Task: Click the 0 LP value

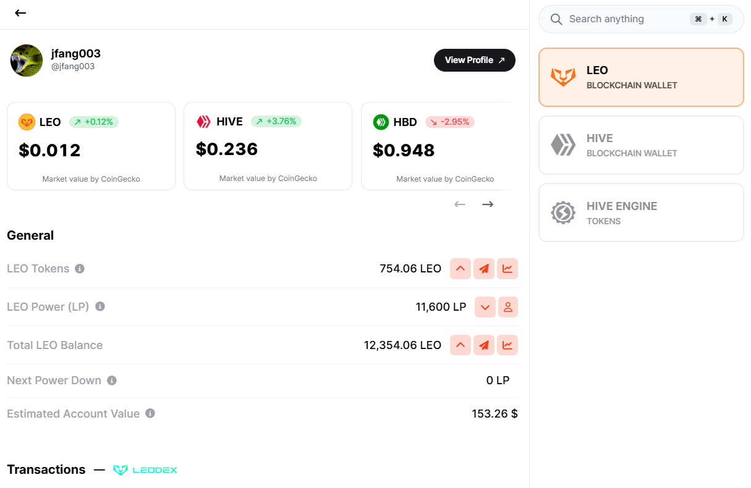Action: (498, 381)
